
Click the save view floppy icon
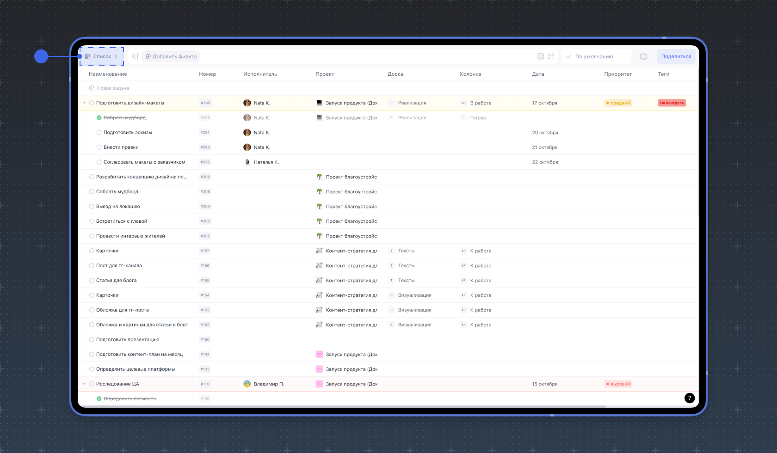click(540, 56)
